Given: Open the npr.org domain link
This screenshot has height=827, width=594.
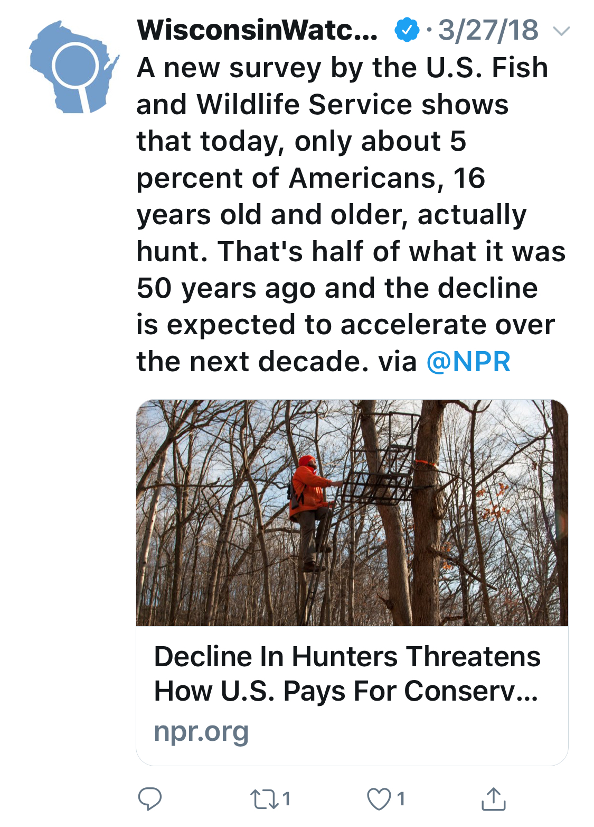Looking at the screenshot, I should (201, 732).
